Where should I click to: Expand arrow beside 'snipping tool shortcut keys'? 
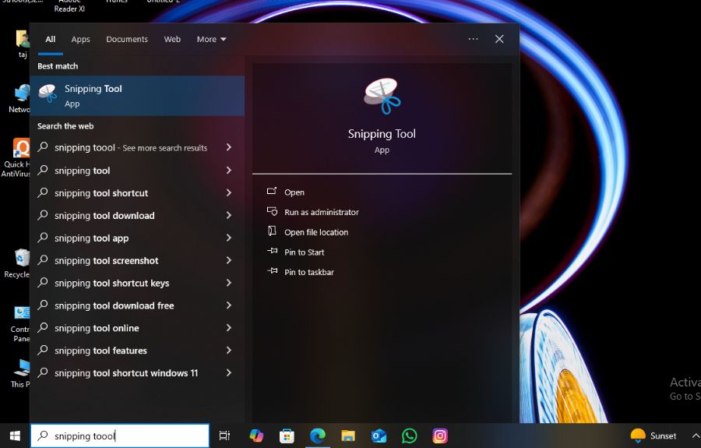pyautogui.click(x=228, y=283)
